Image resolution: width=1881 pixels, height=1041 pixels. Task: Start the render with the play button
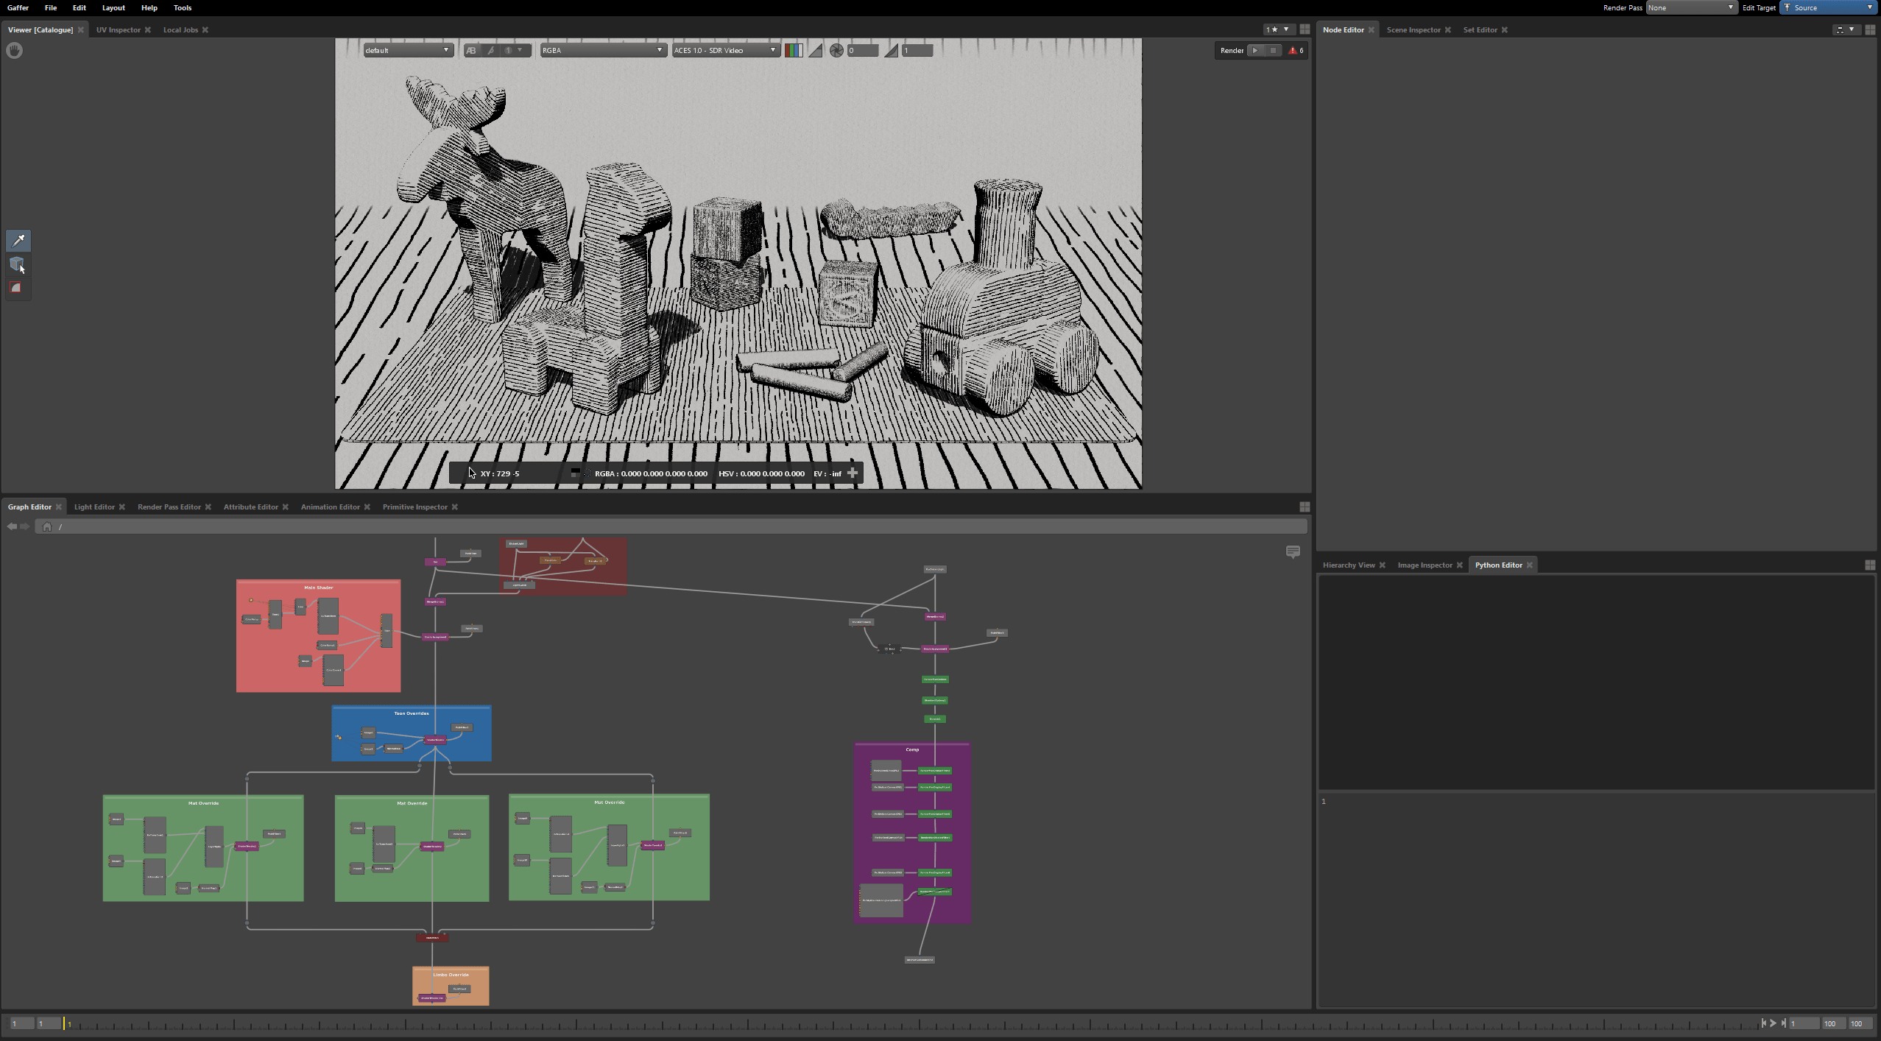pos(1255,50)
